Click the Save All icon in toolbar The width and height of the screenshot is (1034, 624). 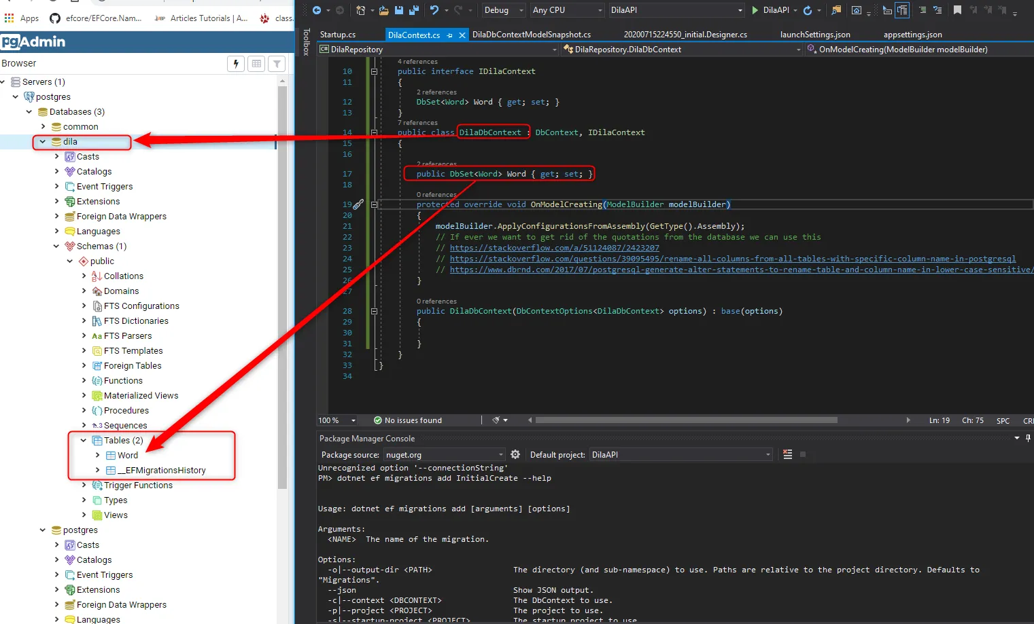tap(413, 10)
